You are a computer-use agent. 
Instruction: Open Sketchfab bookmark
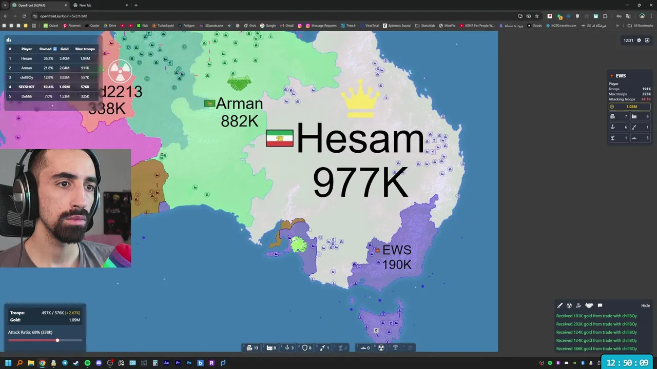point(425,26)
